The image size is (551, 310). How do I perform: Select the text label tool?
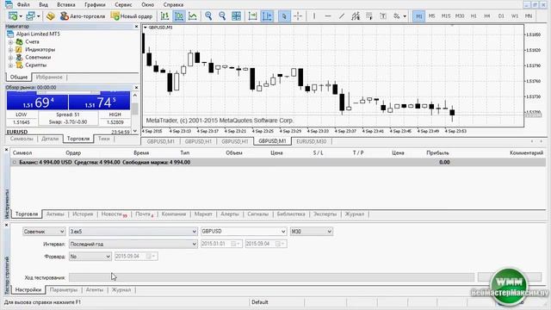383,16
